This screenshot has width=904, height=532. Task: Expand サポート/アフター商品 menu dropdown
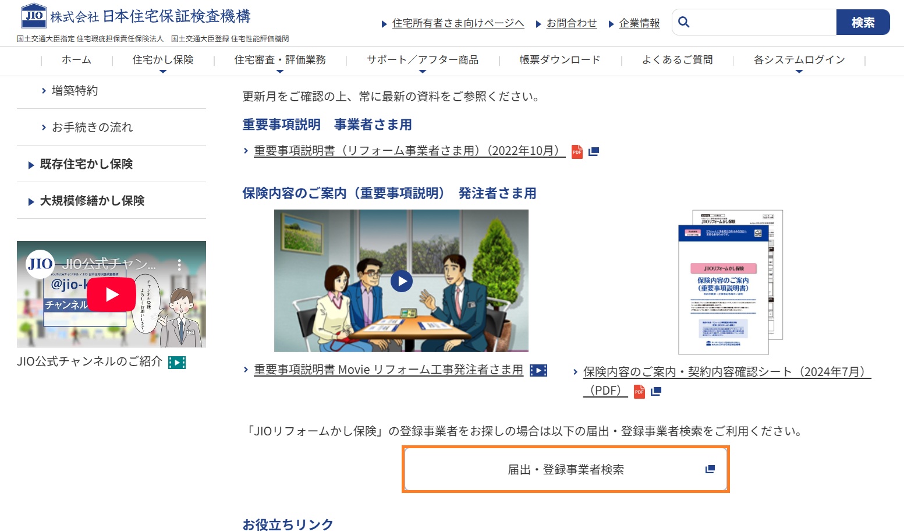(423, 72)
